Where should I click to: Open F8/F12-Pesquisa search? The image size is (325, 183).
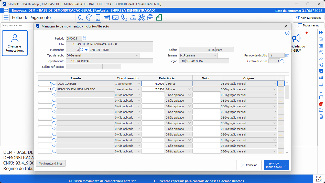coord(308,18)
